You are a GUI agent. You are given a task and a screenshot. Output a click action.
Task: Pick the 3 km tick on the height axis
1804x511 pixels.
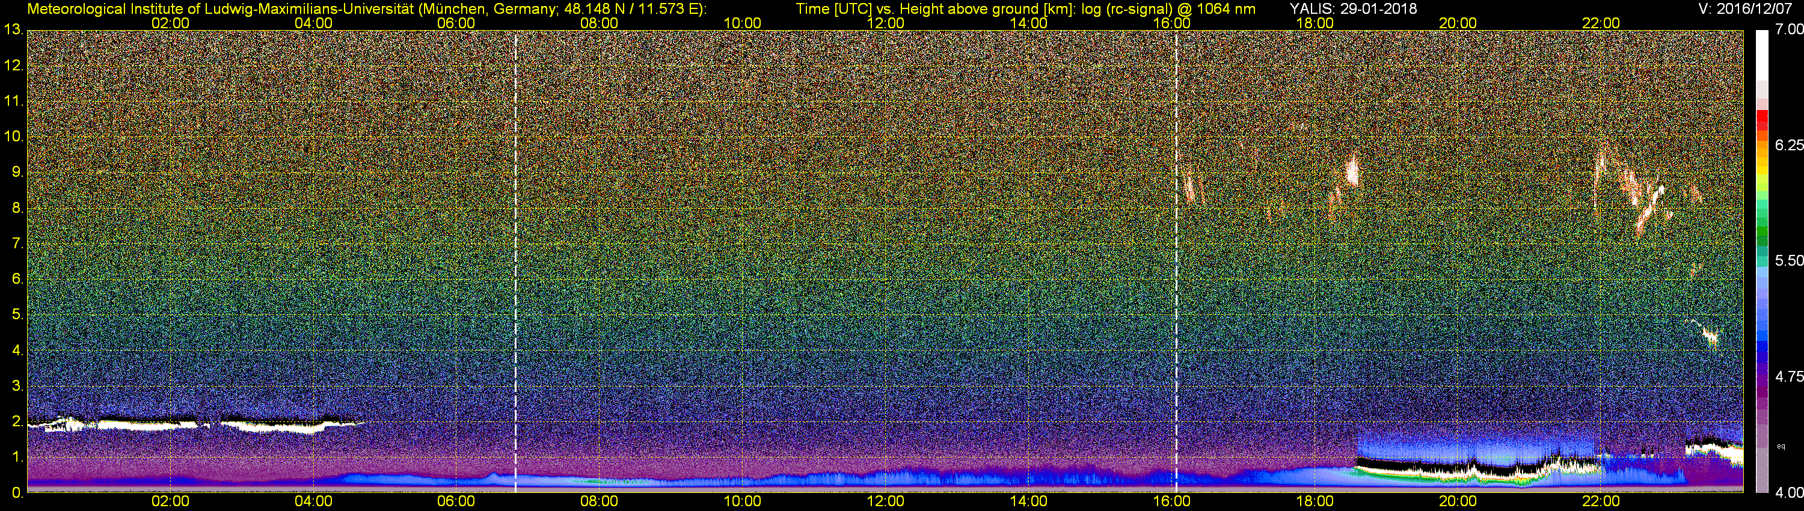(x=17, y=387)
